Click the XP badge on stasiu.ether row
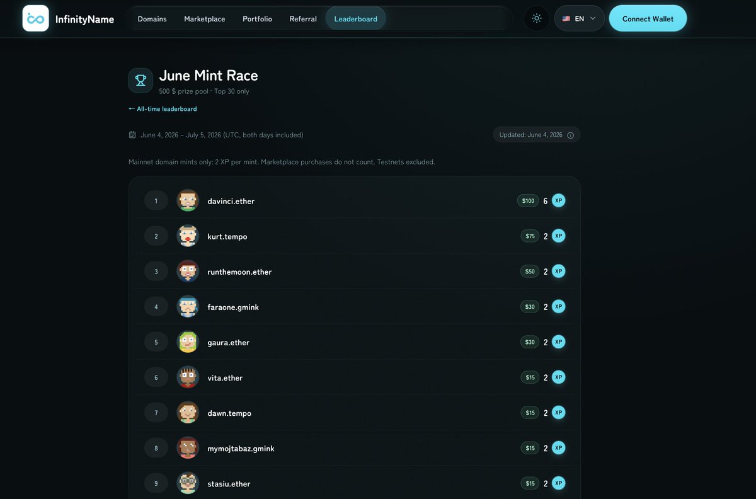The width and height of the screenshot is (756, 499). click(558, 483)
